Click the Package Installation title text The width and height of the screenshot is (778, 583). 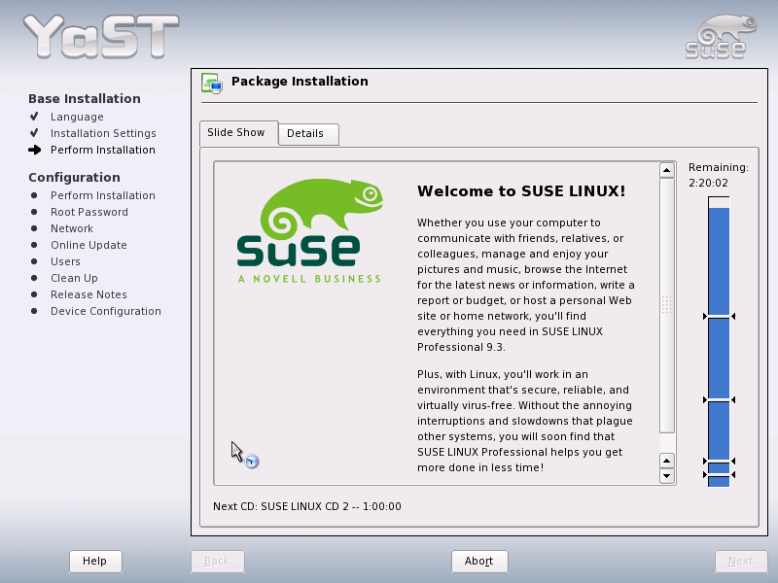click(300, 82)
